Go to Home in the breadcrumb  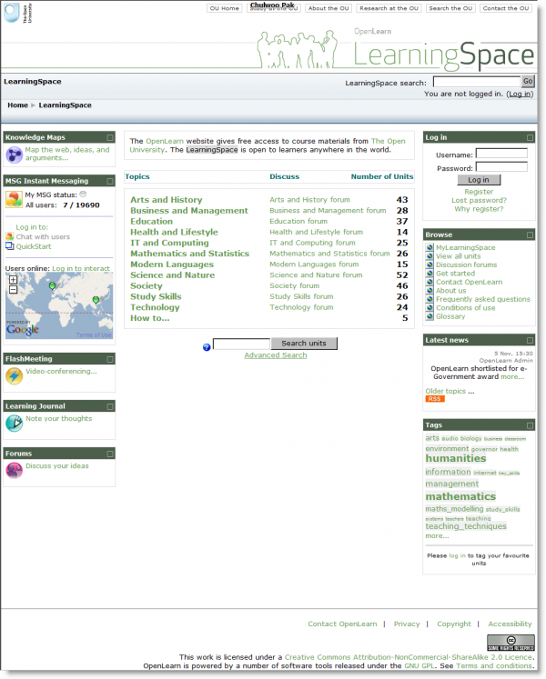tap(17, 105)
